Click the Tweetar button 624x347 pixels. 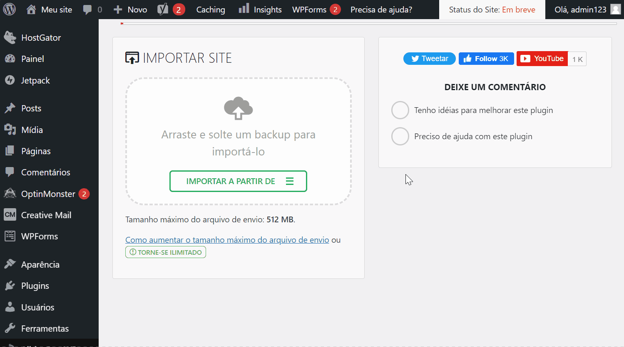(x=430, y=59)
